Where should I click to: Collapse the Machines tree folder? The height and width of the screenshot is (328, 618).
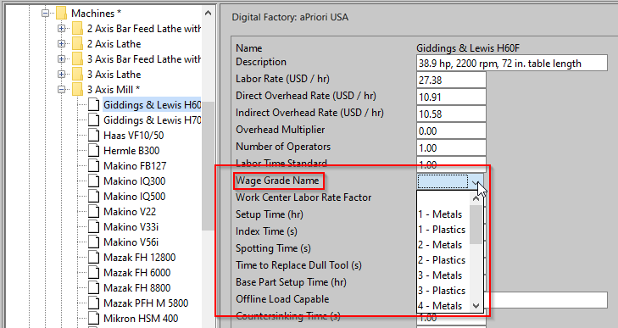click(x=45, y=14)
